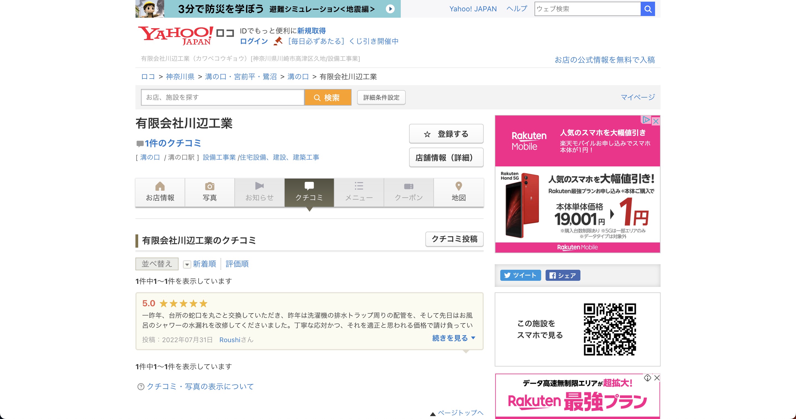Click the Twitter ツイート share button
The image size is (796, 419).
point(520,275)
